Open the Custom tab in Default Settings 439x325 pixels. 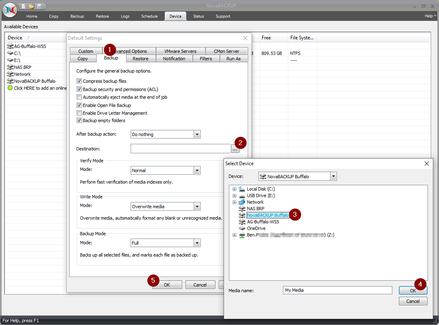tap(86, 51)
